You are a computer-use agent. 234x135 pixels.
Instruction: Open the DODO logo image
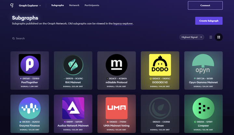point(160,65)
